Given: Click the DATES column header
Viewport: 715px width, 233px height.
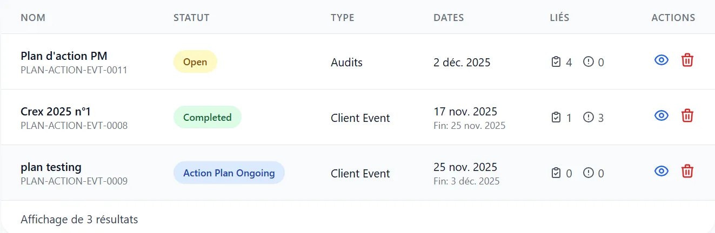Looking at the screenshot, I should pos(449,18).
